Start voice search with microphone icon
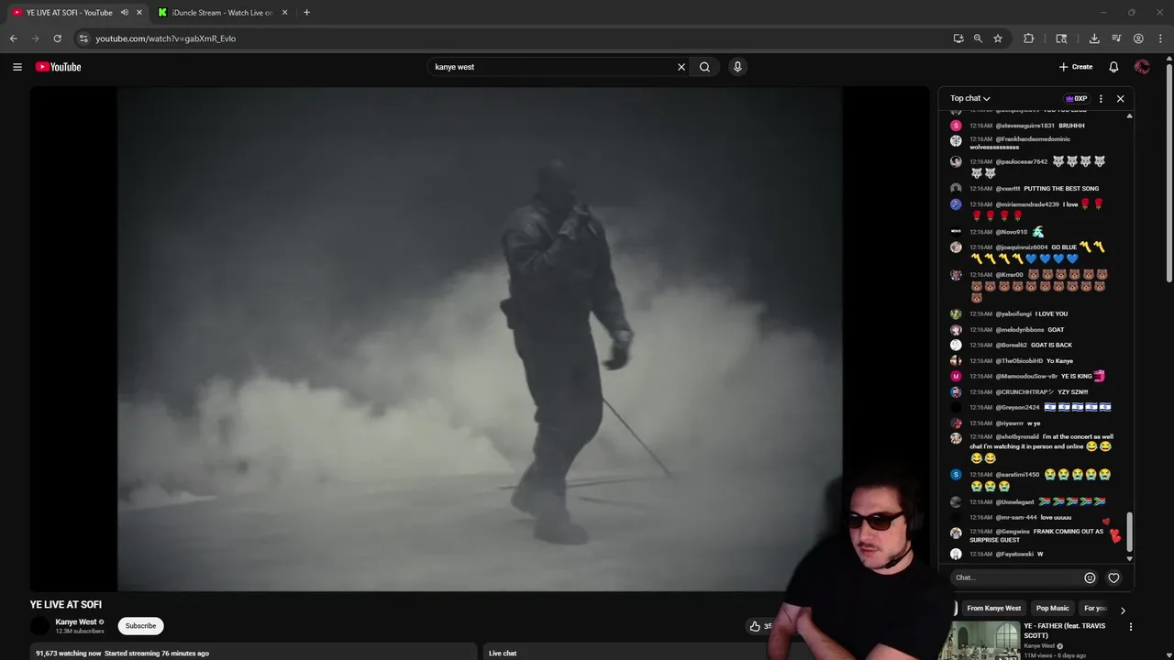 [737, 67]
